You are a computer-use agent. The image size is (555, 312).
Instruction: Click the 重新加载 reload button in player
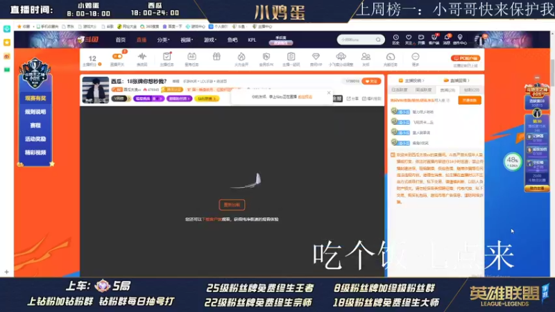(x=232, y=205)
